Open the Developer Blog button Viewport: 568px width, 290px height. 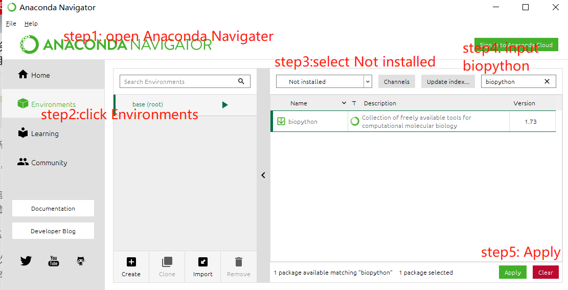(x=53, y=231)
